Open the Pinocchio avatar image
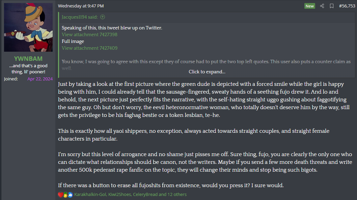The image size is (357, 200). tap(28, 27)
